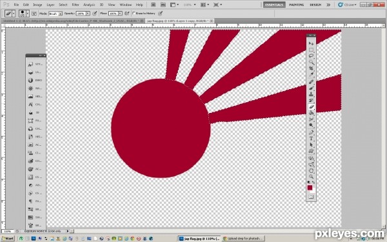The width and height of the screenshot is (387, 242).
Task: Open the Paragraph panel icon
Action: (30, 201)
